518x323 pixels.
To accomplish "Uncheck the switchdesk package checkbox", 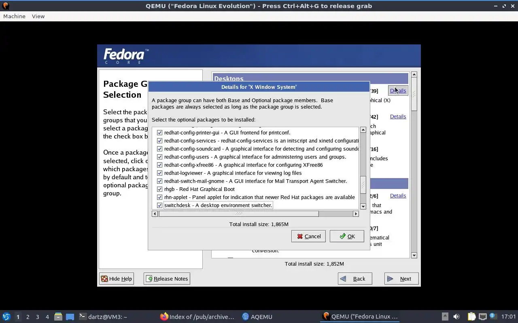I will click(159, 205).
